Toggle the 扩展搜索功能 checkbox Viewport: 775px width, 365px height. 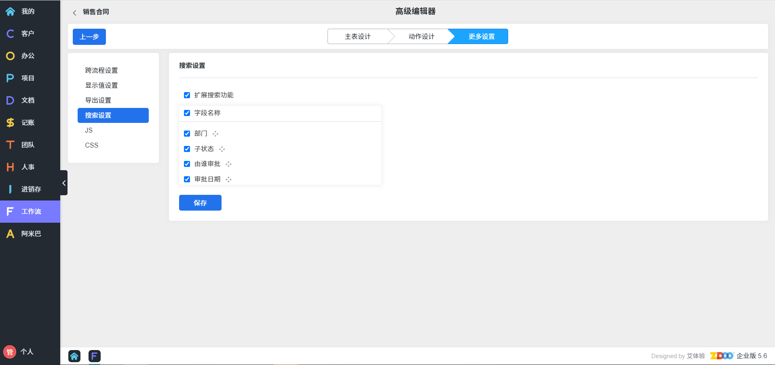click(187, 95)
